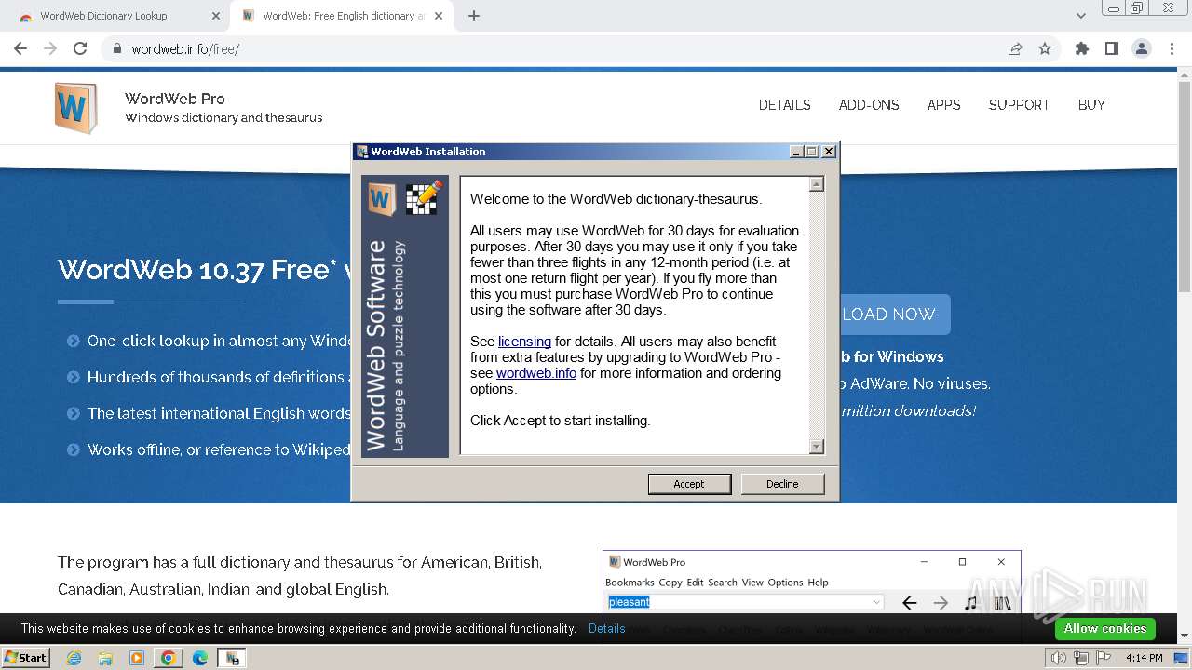
Task: Launch Internet Explorer from taskbar
Action: (x=74, y=658)
